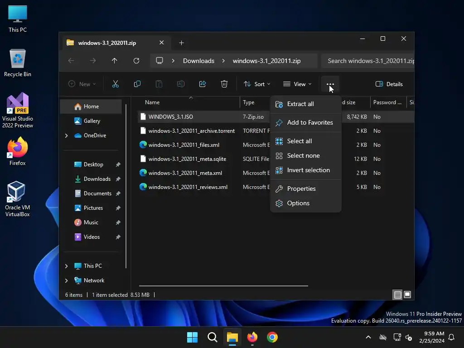The width and height of the screenshot is (464, 348).
Task: Click Downloads in the address bar
Action: coord(198,61)
